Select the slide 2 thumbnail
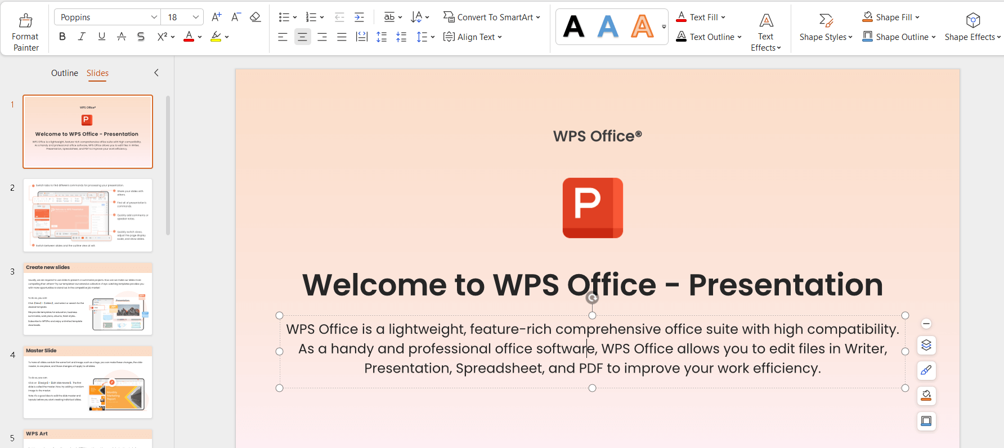1004x448 pixels. pos(88,215)
